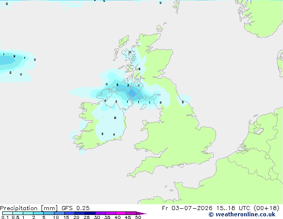Click the 1–2 mm legend swatch
Screen dimensions: 283x219
(x=28, y=213)
